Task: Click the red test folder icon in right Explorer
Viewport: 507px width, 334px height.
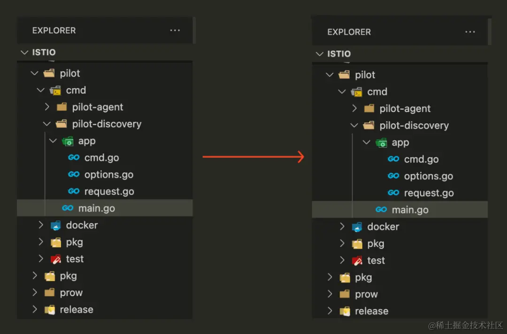Action: (x=357, y=261)
